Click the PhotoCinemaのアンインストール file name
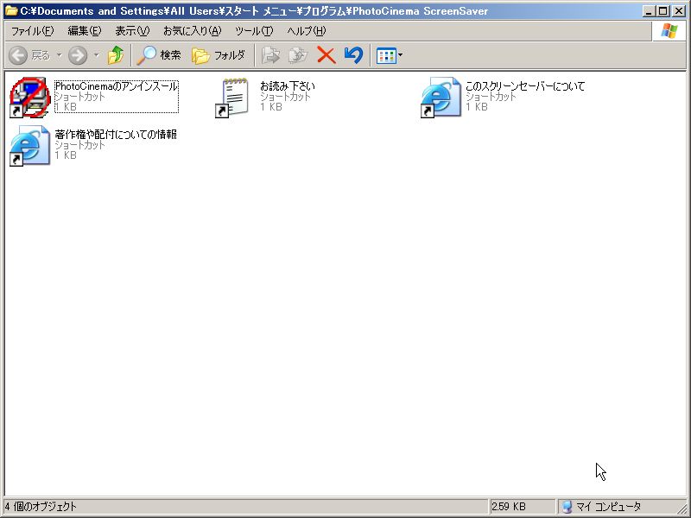This screenshot has width=691, height=518. tap(117, 85)
